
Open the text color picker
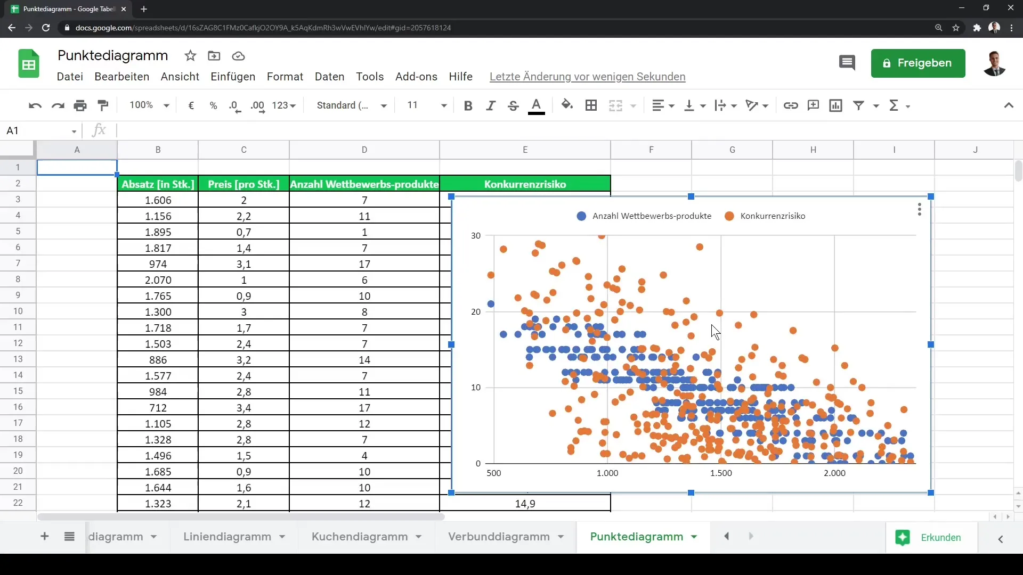(537, 105)
